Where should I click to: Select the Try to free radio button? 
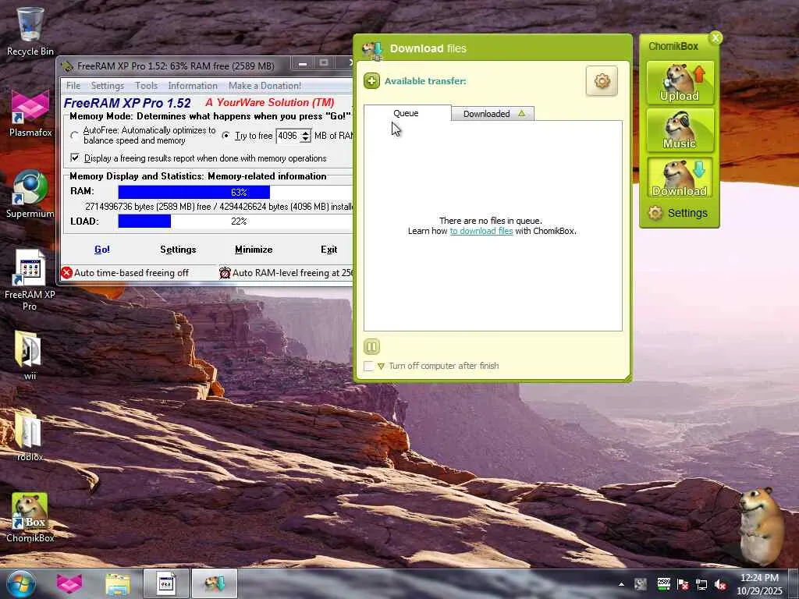pyautogui.click(x=225, y=136)
